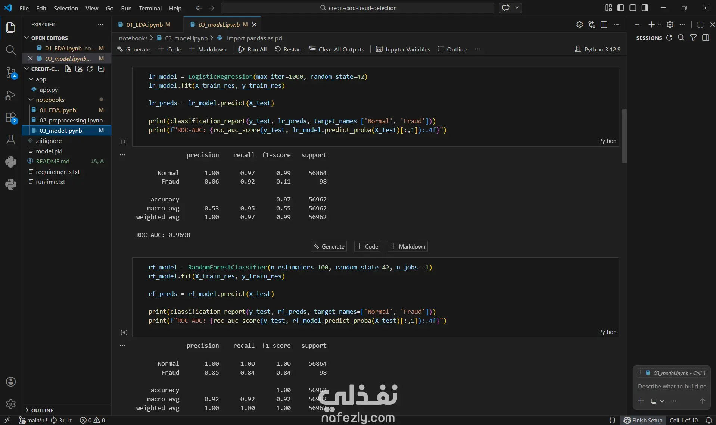This screenshot has width=716, height=425.
Task: Click the credit-card-fraud-detection search box
Action: click(358, 8)
